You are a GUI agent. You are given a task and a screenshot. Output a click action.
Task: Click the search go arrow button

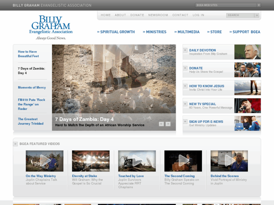pos(257,15)
